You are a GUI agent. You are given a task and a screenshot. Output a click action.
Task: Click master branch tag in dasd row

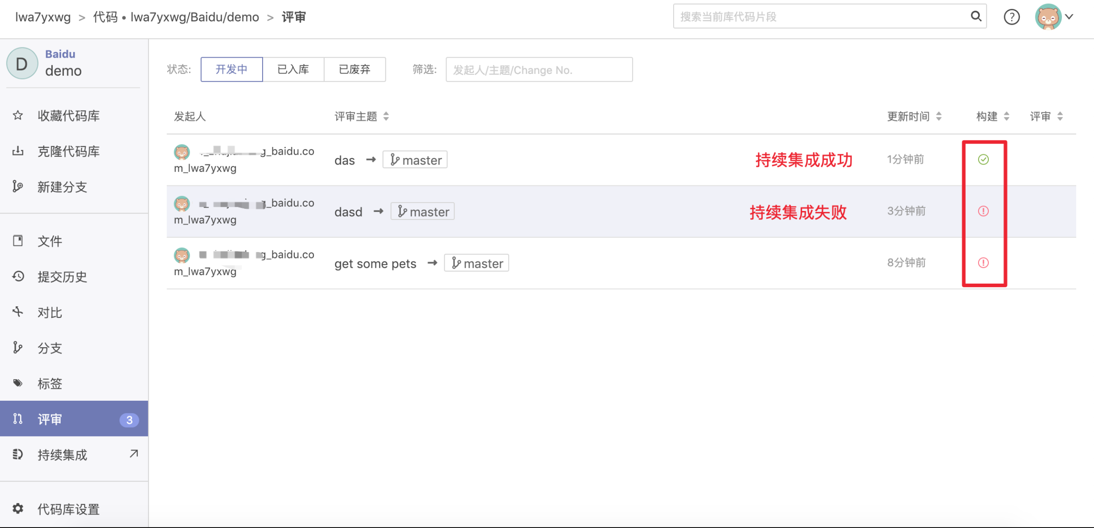click(x=423, y=211)
